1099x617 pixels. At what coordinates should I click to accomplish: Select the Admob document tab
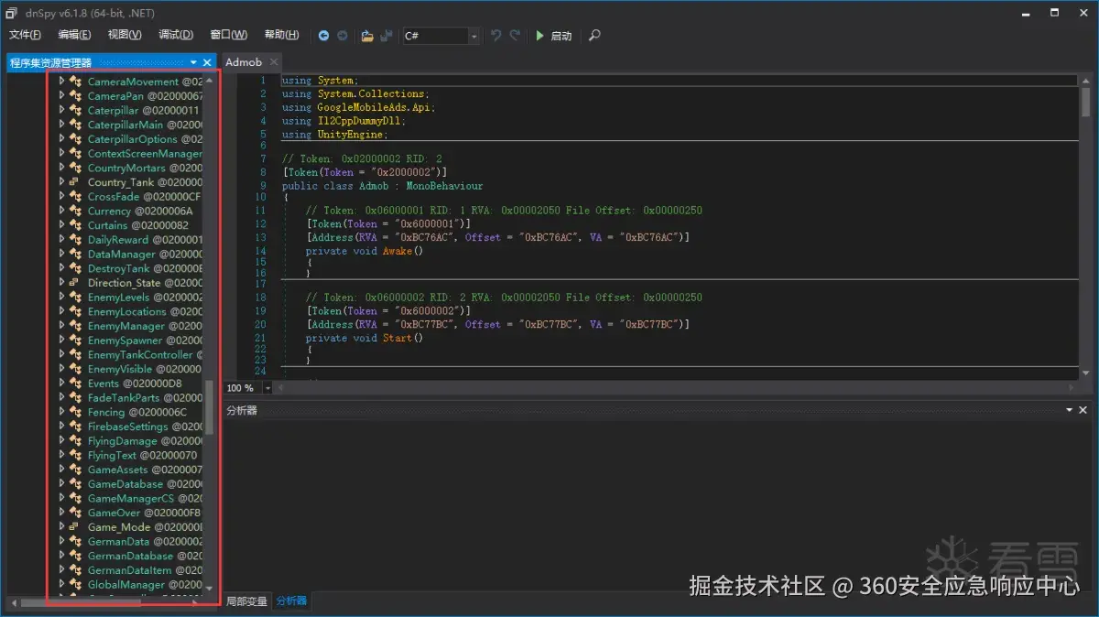[x=244, y=62]
